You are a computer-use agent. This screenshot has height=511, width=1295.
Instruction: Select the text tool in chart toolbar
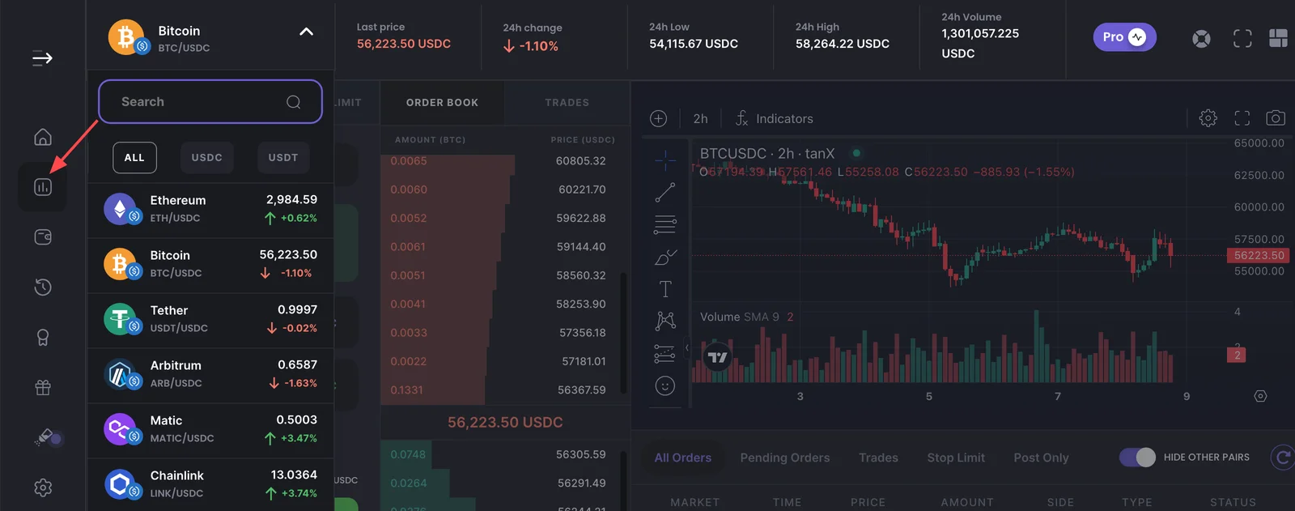665,289
